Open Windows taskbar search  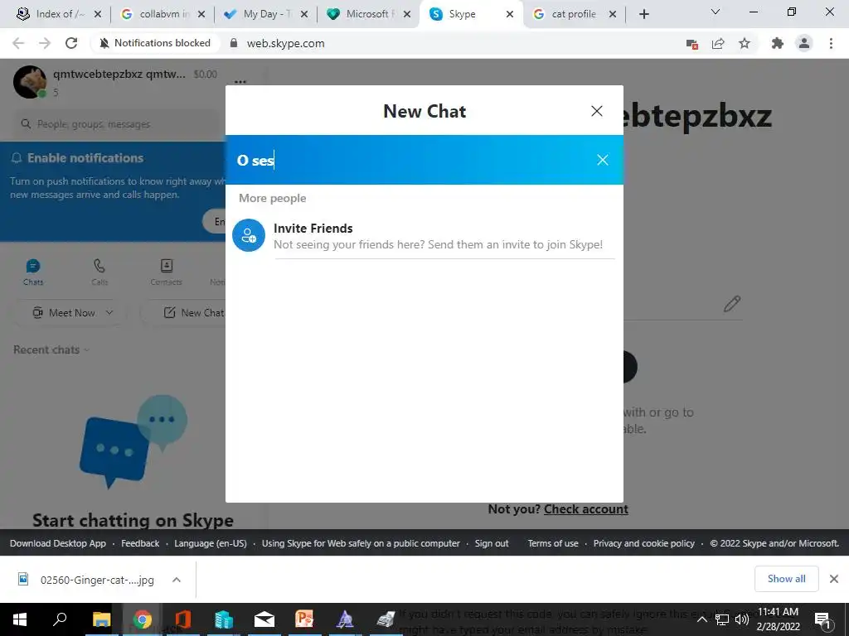(60, 619)
